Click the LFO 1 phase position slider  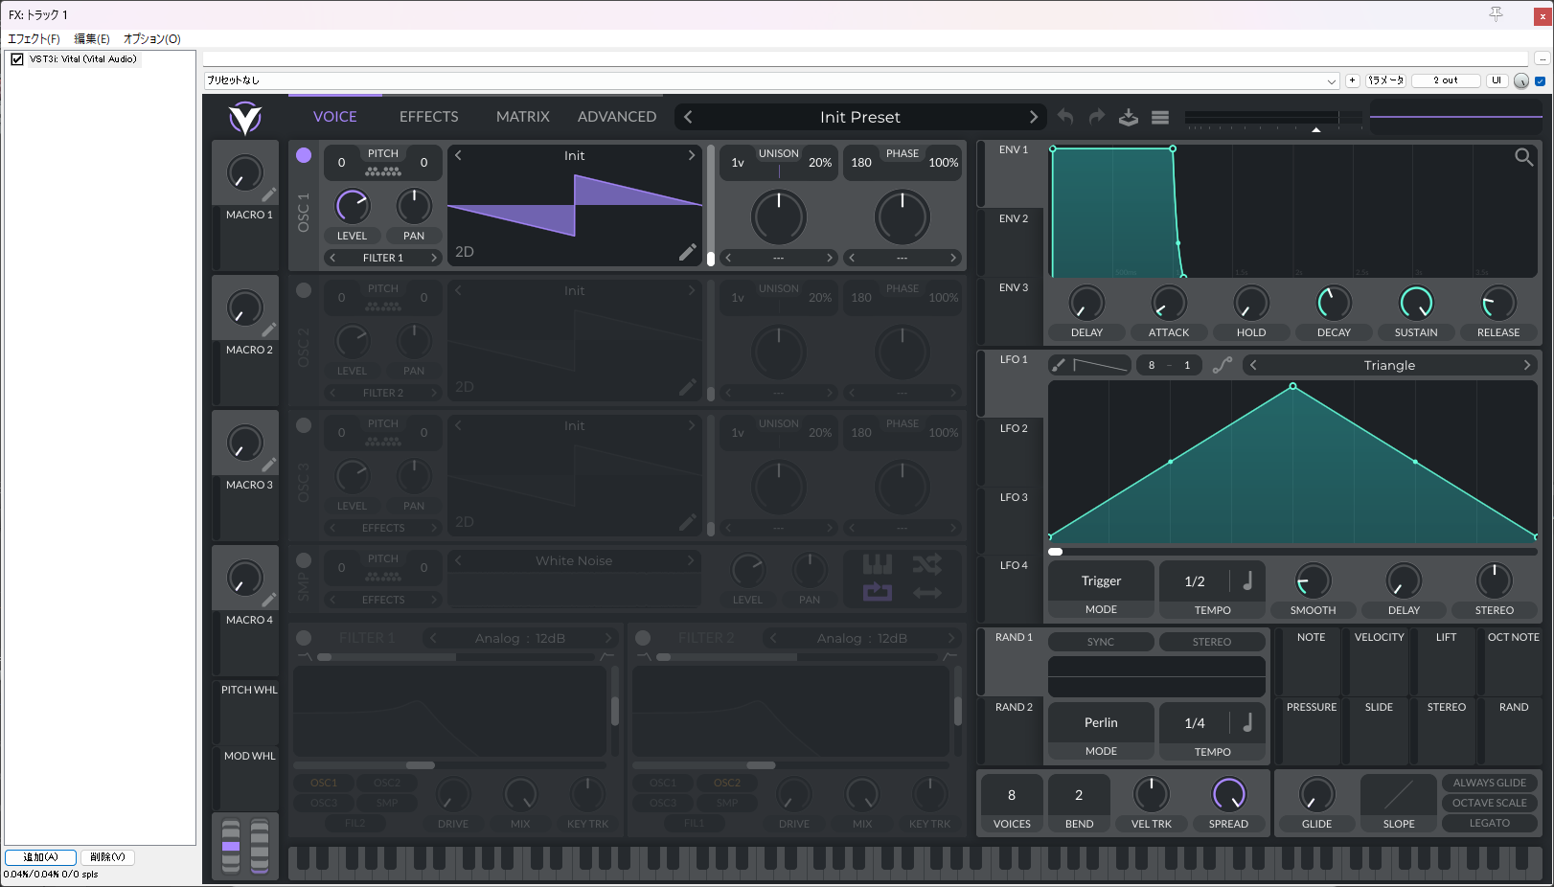pos(1292,552)
